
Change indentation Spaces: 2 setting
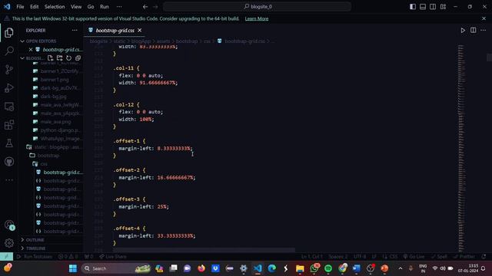pyautogui.click(x=338, y=257)
